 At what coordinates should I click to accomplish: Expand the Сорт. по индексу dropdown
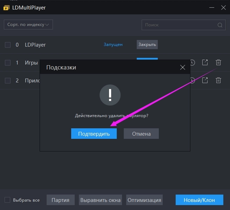(28, 25)
